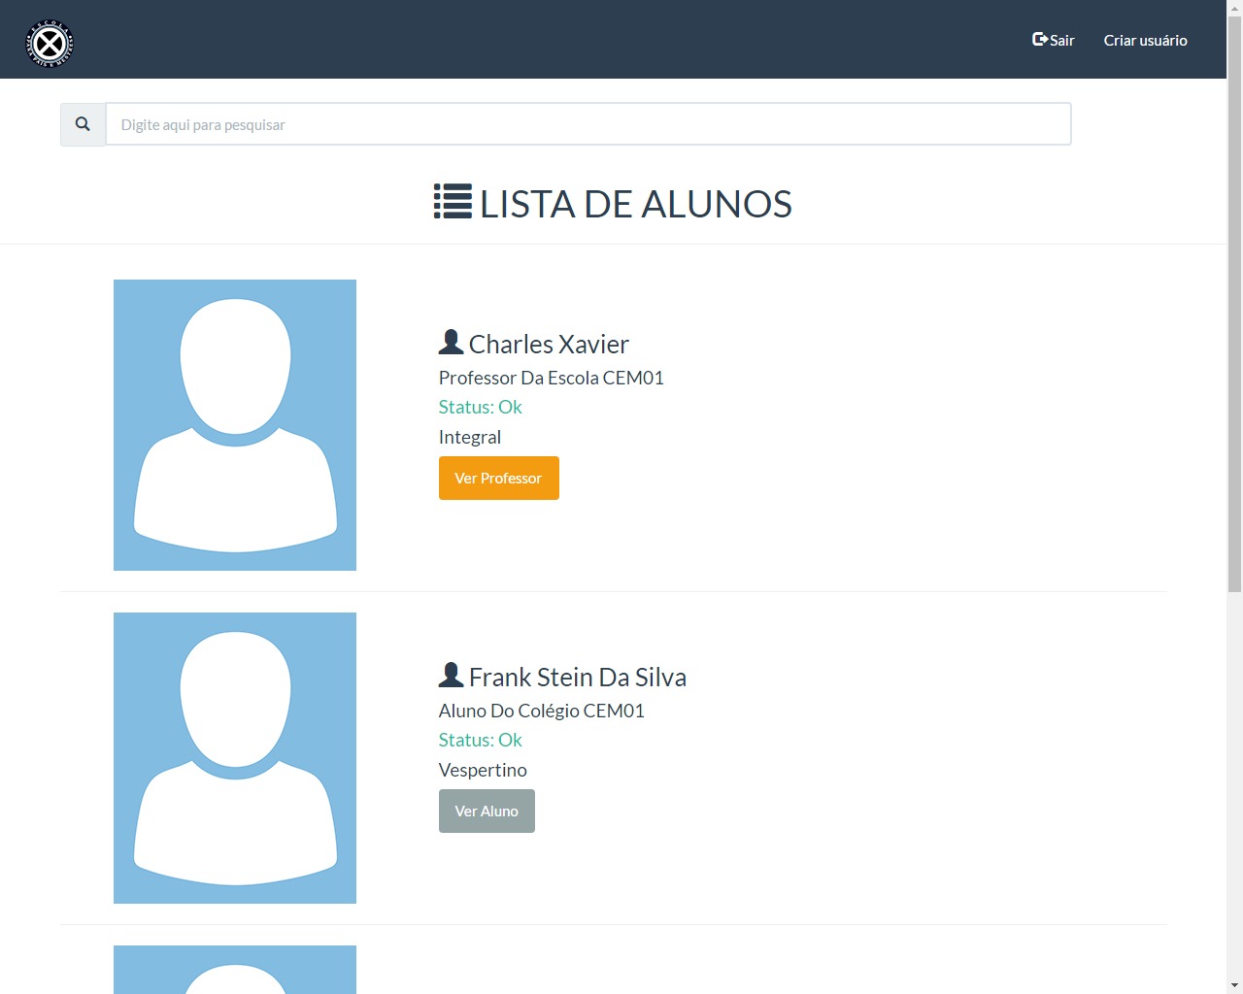Click the list icon beside LISTA DE ALUNOS
The image size is (1243, 994).
tap(453, 202)
